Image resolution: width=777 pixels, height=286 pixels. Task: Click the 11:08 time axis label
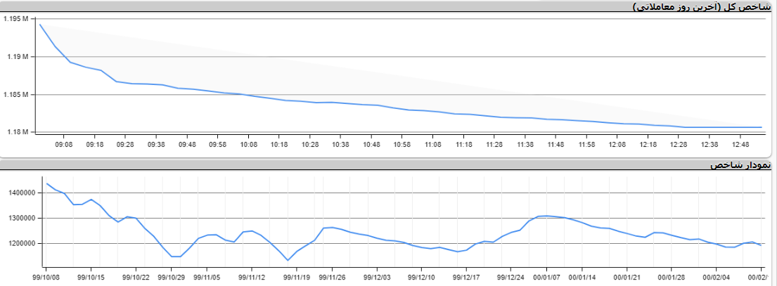(x=432, y=144)
